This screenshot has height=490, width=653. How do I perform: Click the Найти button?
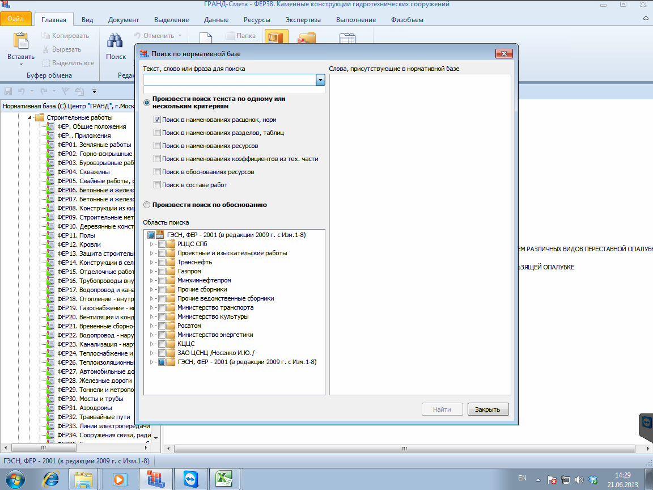tap(442, 409)
